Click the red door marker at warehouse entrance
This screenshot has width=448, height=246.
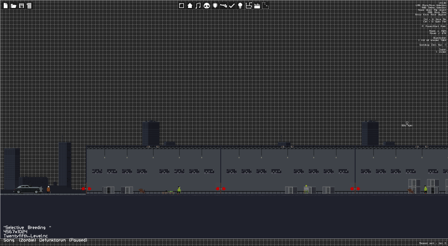[86, 189]
